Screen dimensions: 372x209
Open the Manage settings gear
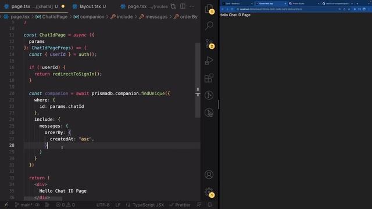[x=209, y=192]
